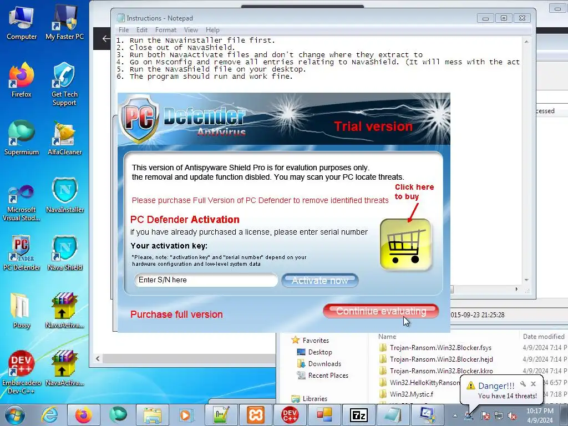The height and width of the screenshot is (426, 568).
Task: Close the Danger threats balloon notification
Action: pos(533,384)
